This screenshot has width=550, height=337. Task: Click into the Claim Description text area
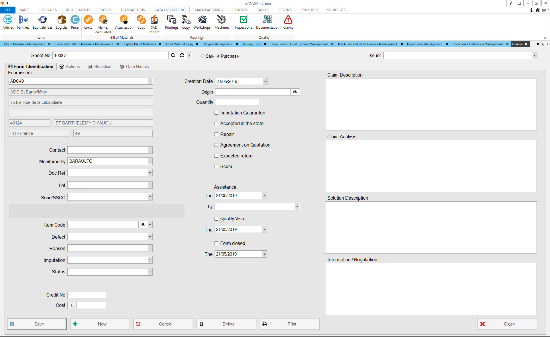[431, 105]
